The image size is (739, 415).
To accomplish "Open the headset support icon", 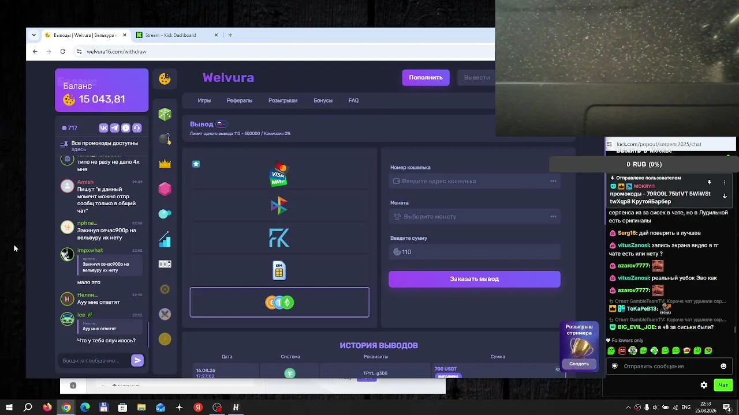I will [137, 128].
